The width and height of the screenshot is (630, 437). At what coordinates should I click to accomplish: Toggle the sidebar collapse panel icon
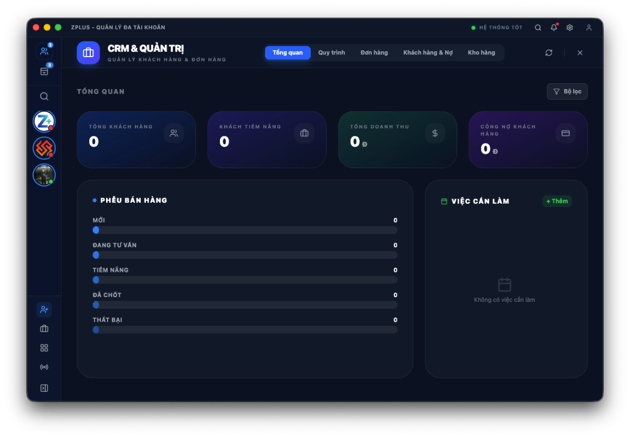tap(44, 388)
